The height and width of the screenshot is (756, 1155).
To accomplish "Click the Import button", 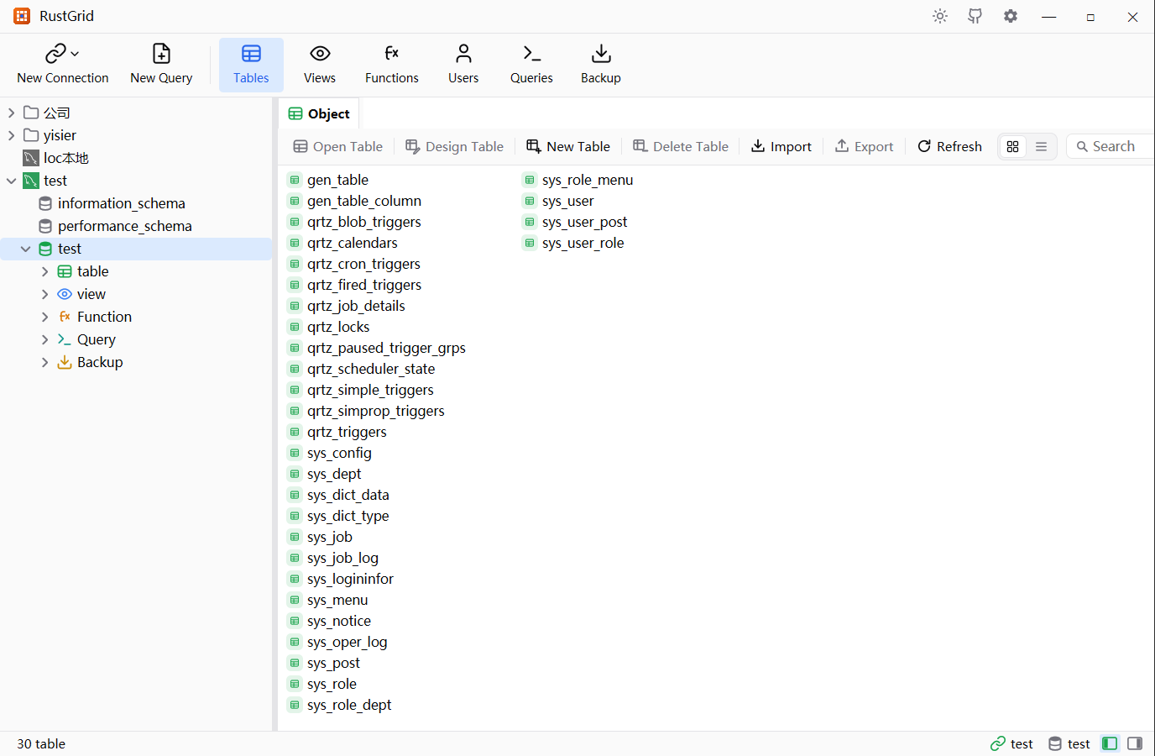I will click(781, 146).
